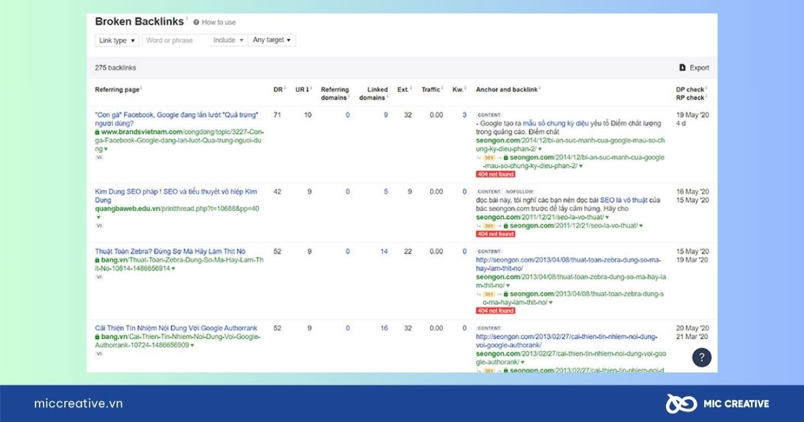Click 404 not found badge in Thuật Toán Zebra row
This screenshot has width=804, height=422.
[x=496, y=311]
